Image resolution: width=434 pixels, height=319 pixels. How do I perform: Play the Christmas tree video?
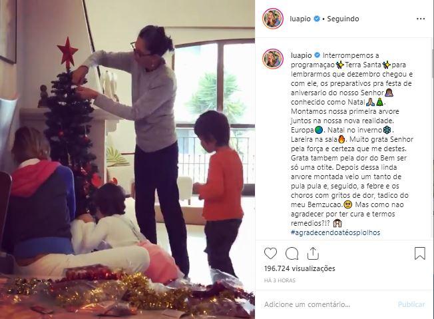point(127,160)
